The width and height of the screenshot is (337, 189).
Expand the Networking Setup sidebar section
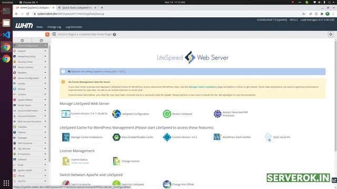pyautogui.click(x=30, y=56)
